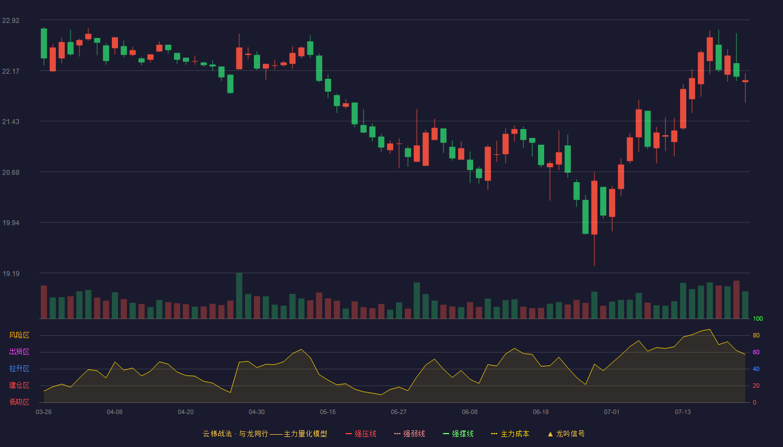Click the 04-20 date label
Viewport: 783px width, 447px height.
tap(186, 412)
